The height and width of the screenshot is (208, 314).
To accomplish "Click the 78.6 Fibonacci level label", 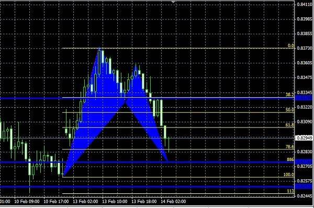I will (x=289, y=147).
